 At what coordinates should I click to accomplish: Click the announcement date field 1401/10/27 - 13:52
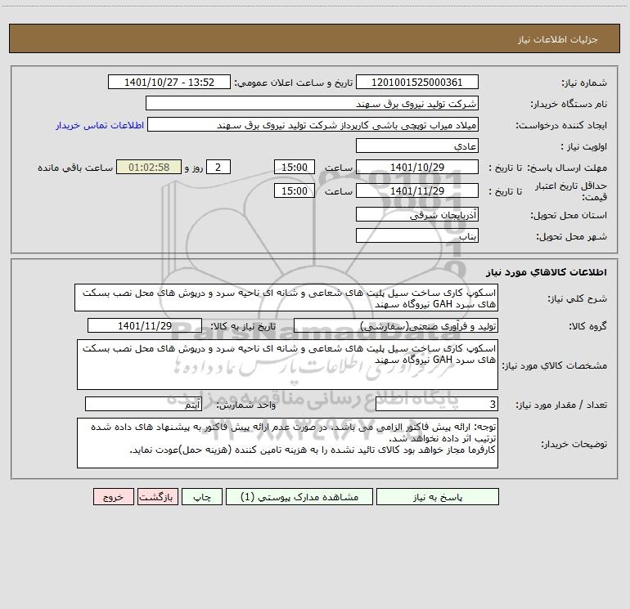click(169, 82)
